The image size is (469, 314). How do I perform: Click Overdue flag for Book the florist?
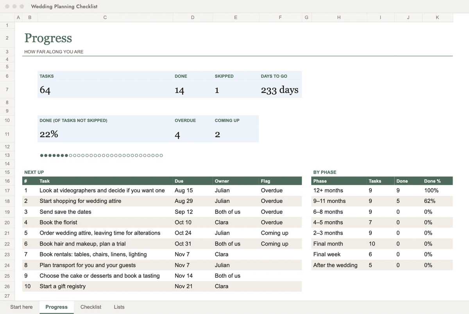[272, 222]
